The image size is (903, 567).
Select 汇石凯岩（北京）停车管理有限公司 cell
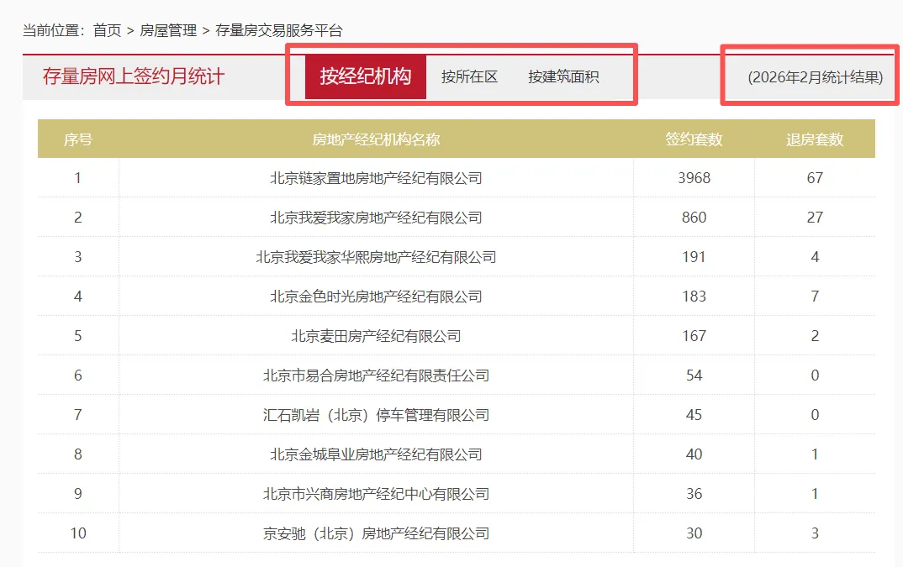pyautogui.click(x=376, y=415)
